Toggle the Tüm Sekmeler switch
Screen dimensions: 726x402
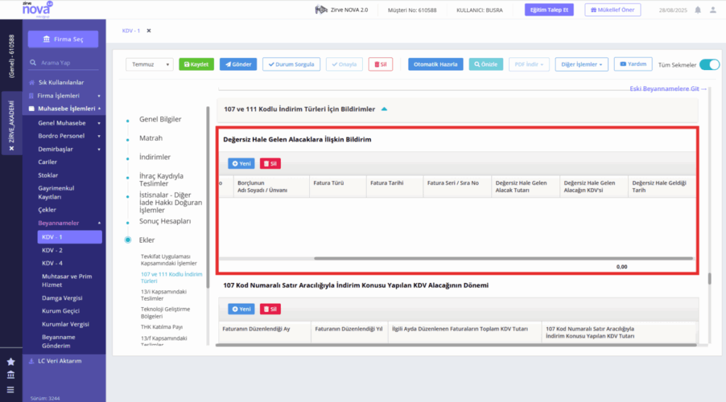tap(709, 64)
